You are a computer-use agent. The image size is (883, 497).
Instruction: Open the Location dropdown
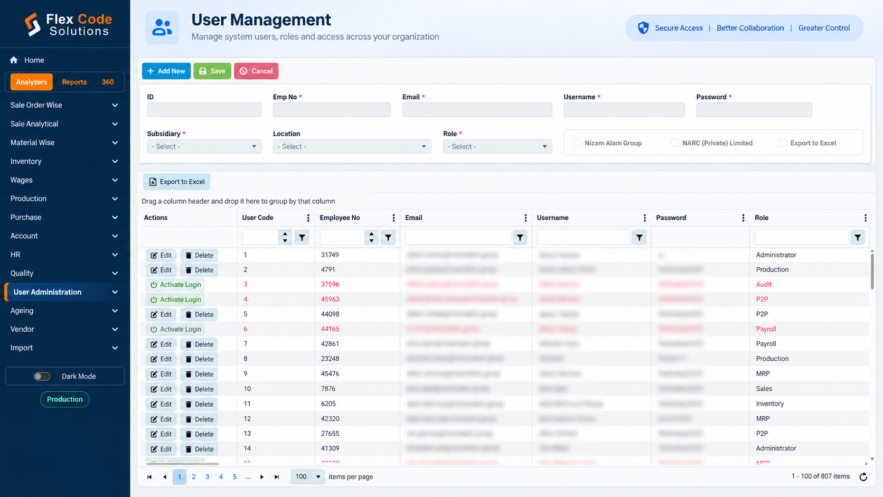point(352,146)
